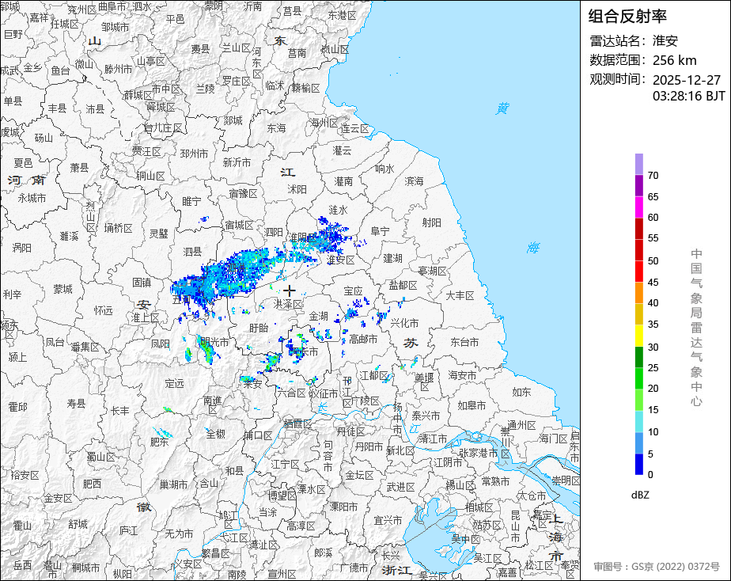The height and width of the screenshot is (581, 731).
Task: Click the 如东 map label
Action: pyautogui.click(x=521, y=392)
